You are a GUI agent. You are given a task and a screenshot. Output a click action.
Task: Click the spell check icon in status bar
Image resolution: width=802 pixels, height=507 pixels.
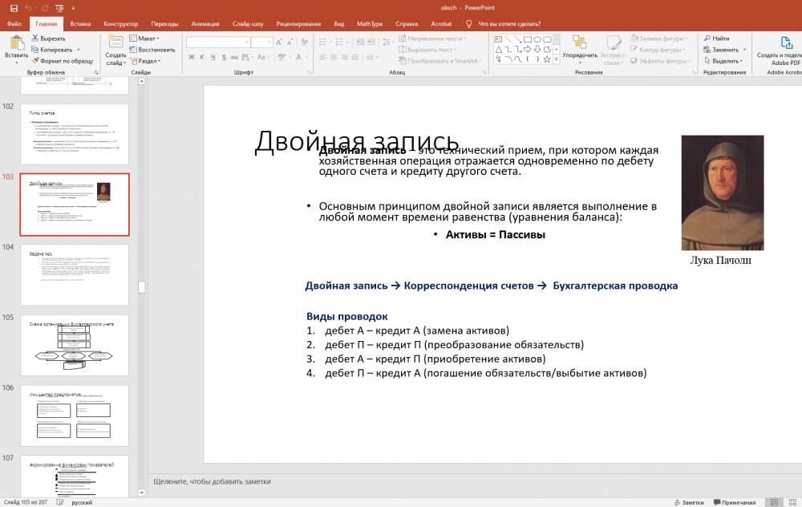point(62,502)
